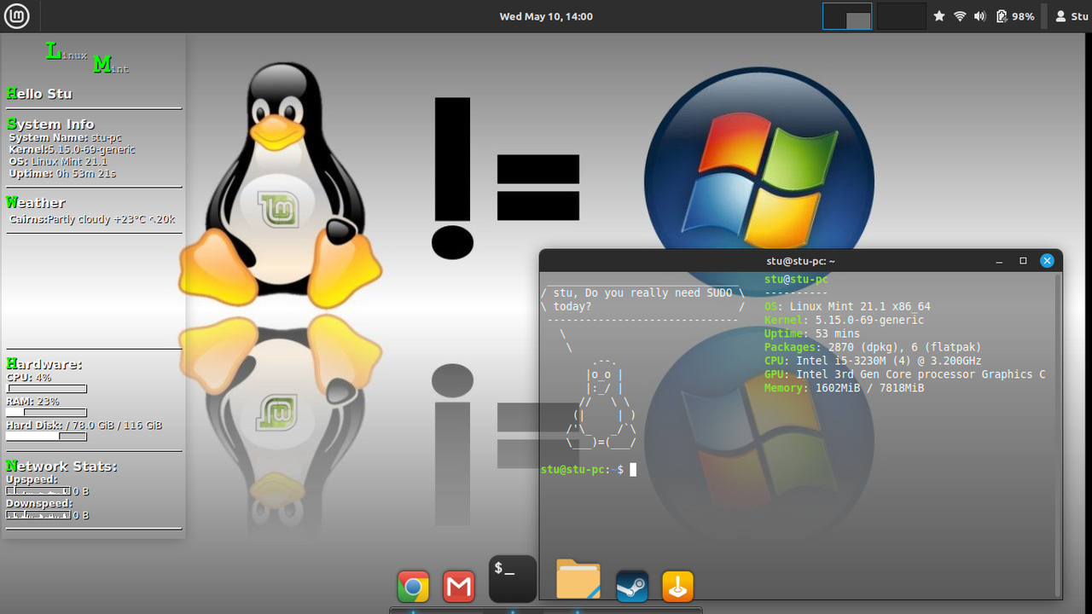Viewport: 1092px width, 614px height.
Task: Select the terminal icon in the dock
Action: pyautogui.click(x=513, y=579)
